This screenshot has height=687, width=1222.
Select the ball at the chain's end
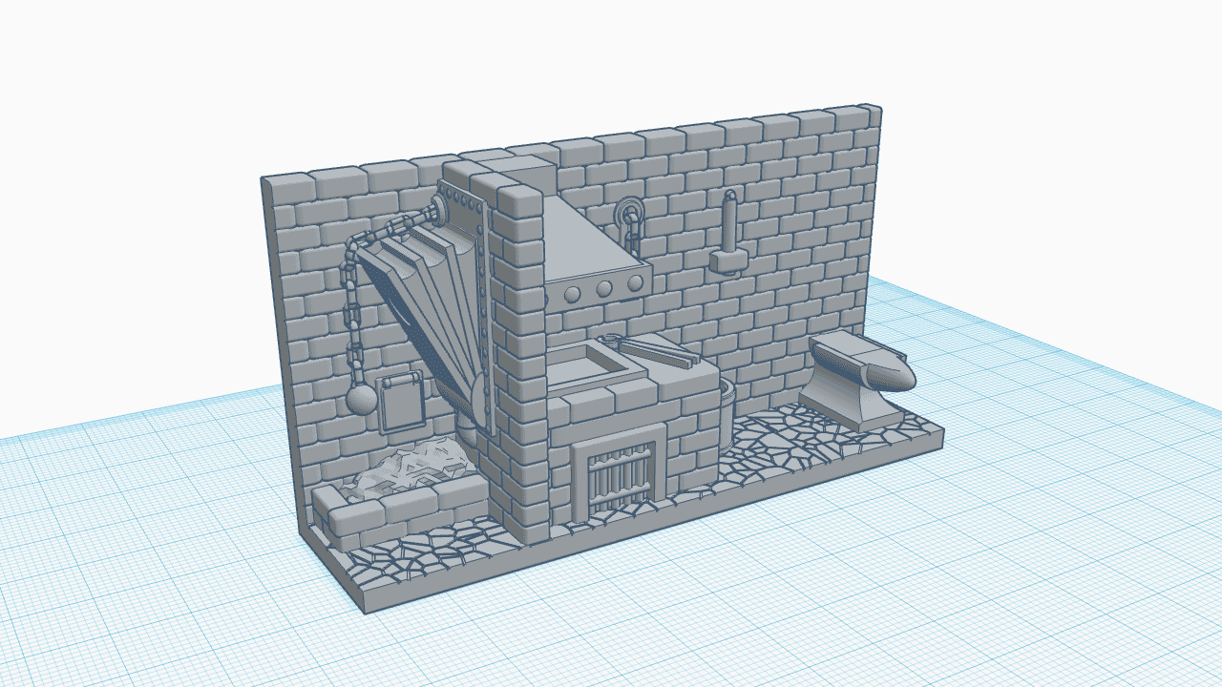(x=361, y=398)
